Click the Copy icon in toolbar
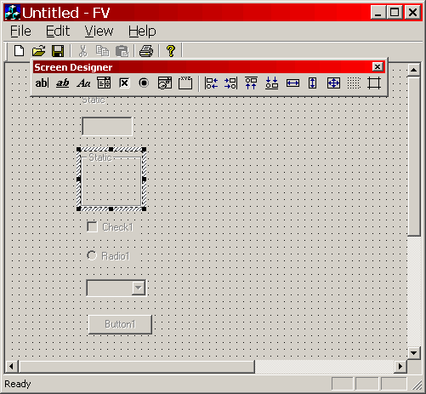Image resolution: width=426 pixels, height=394 pixels. pyautogui.click(x=102, y=51)
